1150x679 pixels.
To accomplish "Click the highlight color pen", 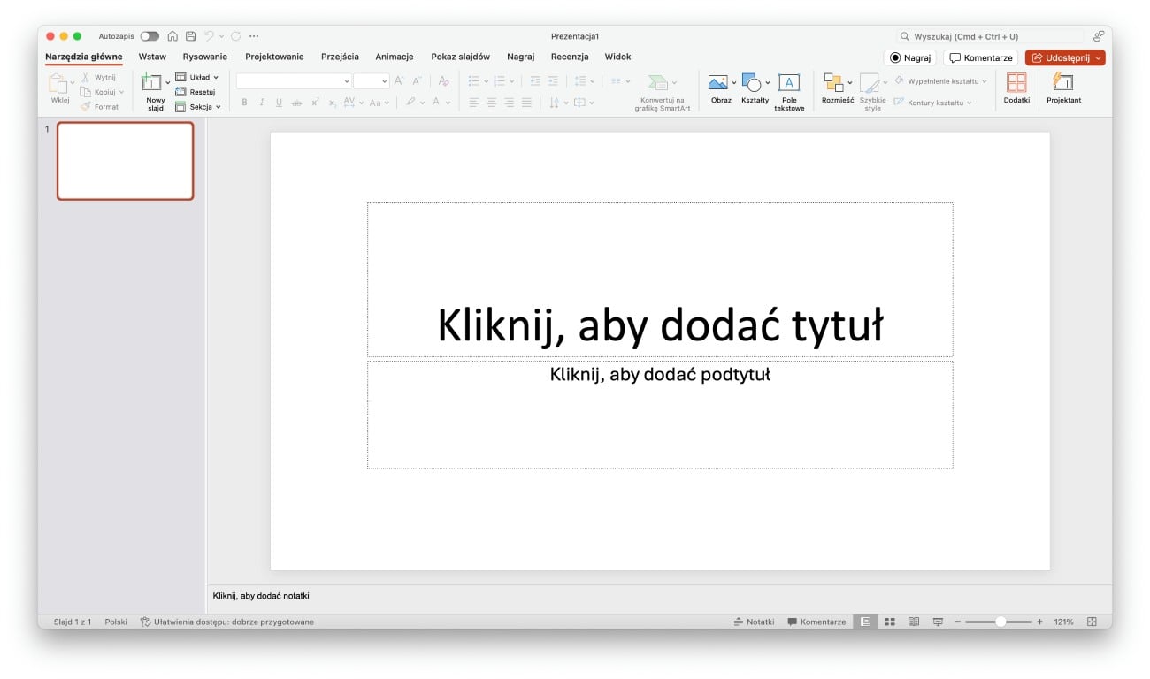I will [410, 103].
